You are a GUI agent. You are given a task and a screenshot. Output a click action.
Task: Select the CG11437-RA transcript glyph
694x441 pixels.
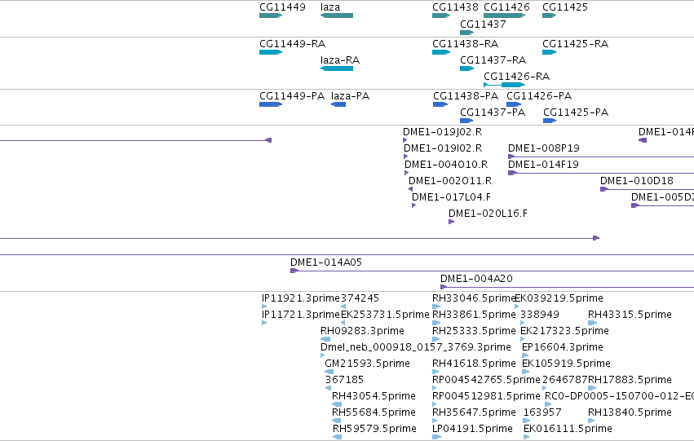(467, 68)
